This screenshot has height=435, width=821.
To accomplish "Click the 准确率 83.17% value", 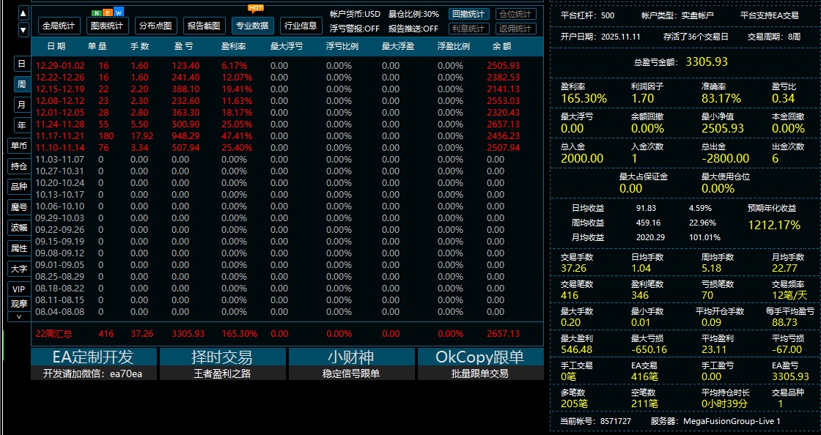I will (721, 98).
